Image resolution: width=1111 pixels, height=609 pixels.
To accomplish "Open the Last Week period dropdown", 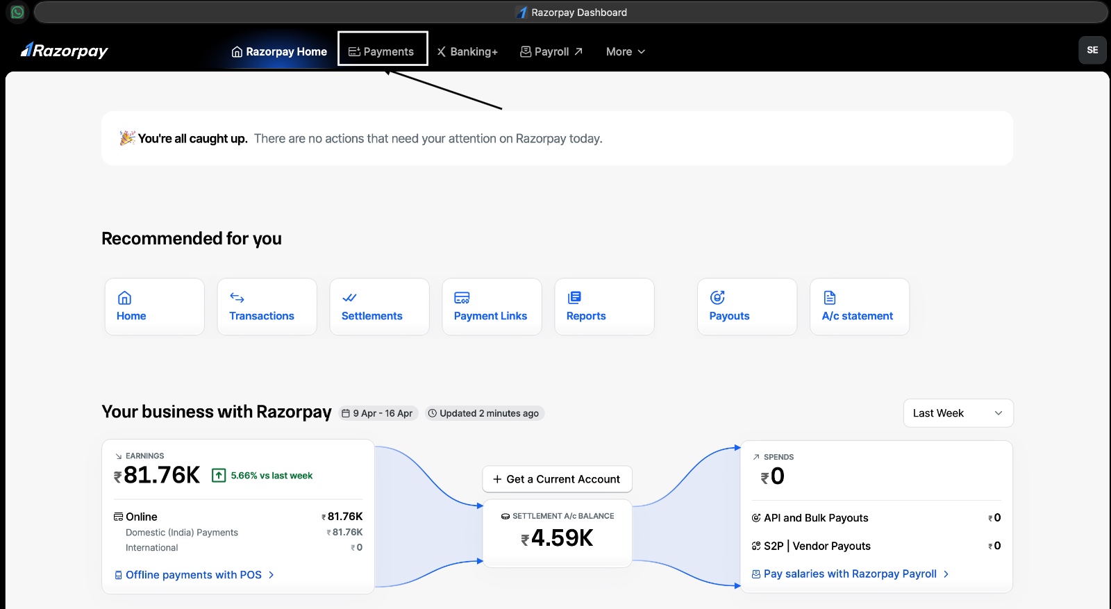I will click(958, 413).
